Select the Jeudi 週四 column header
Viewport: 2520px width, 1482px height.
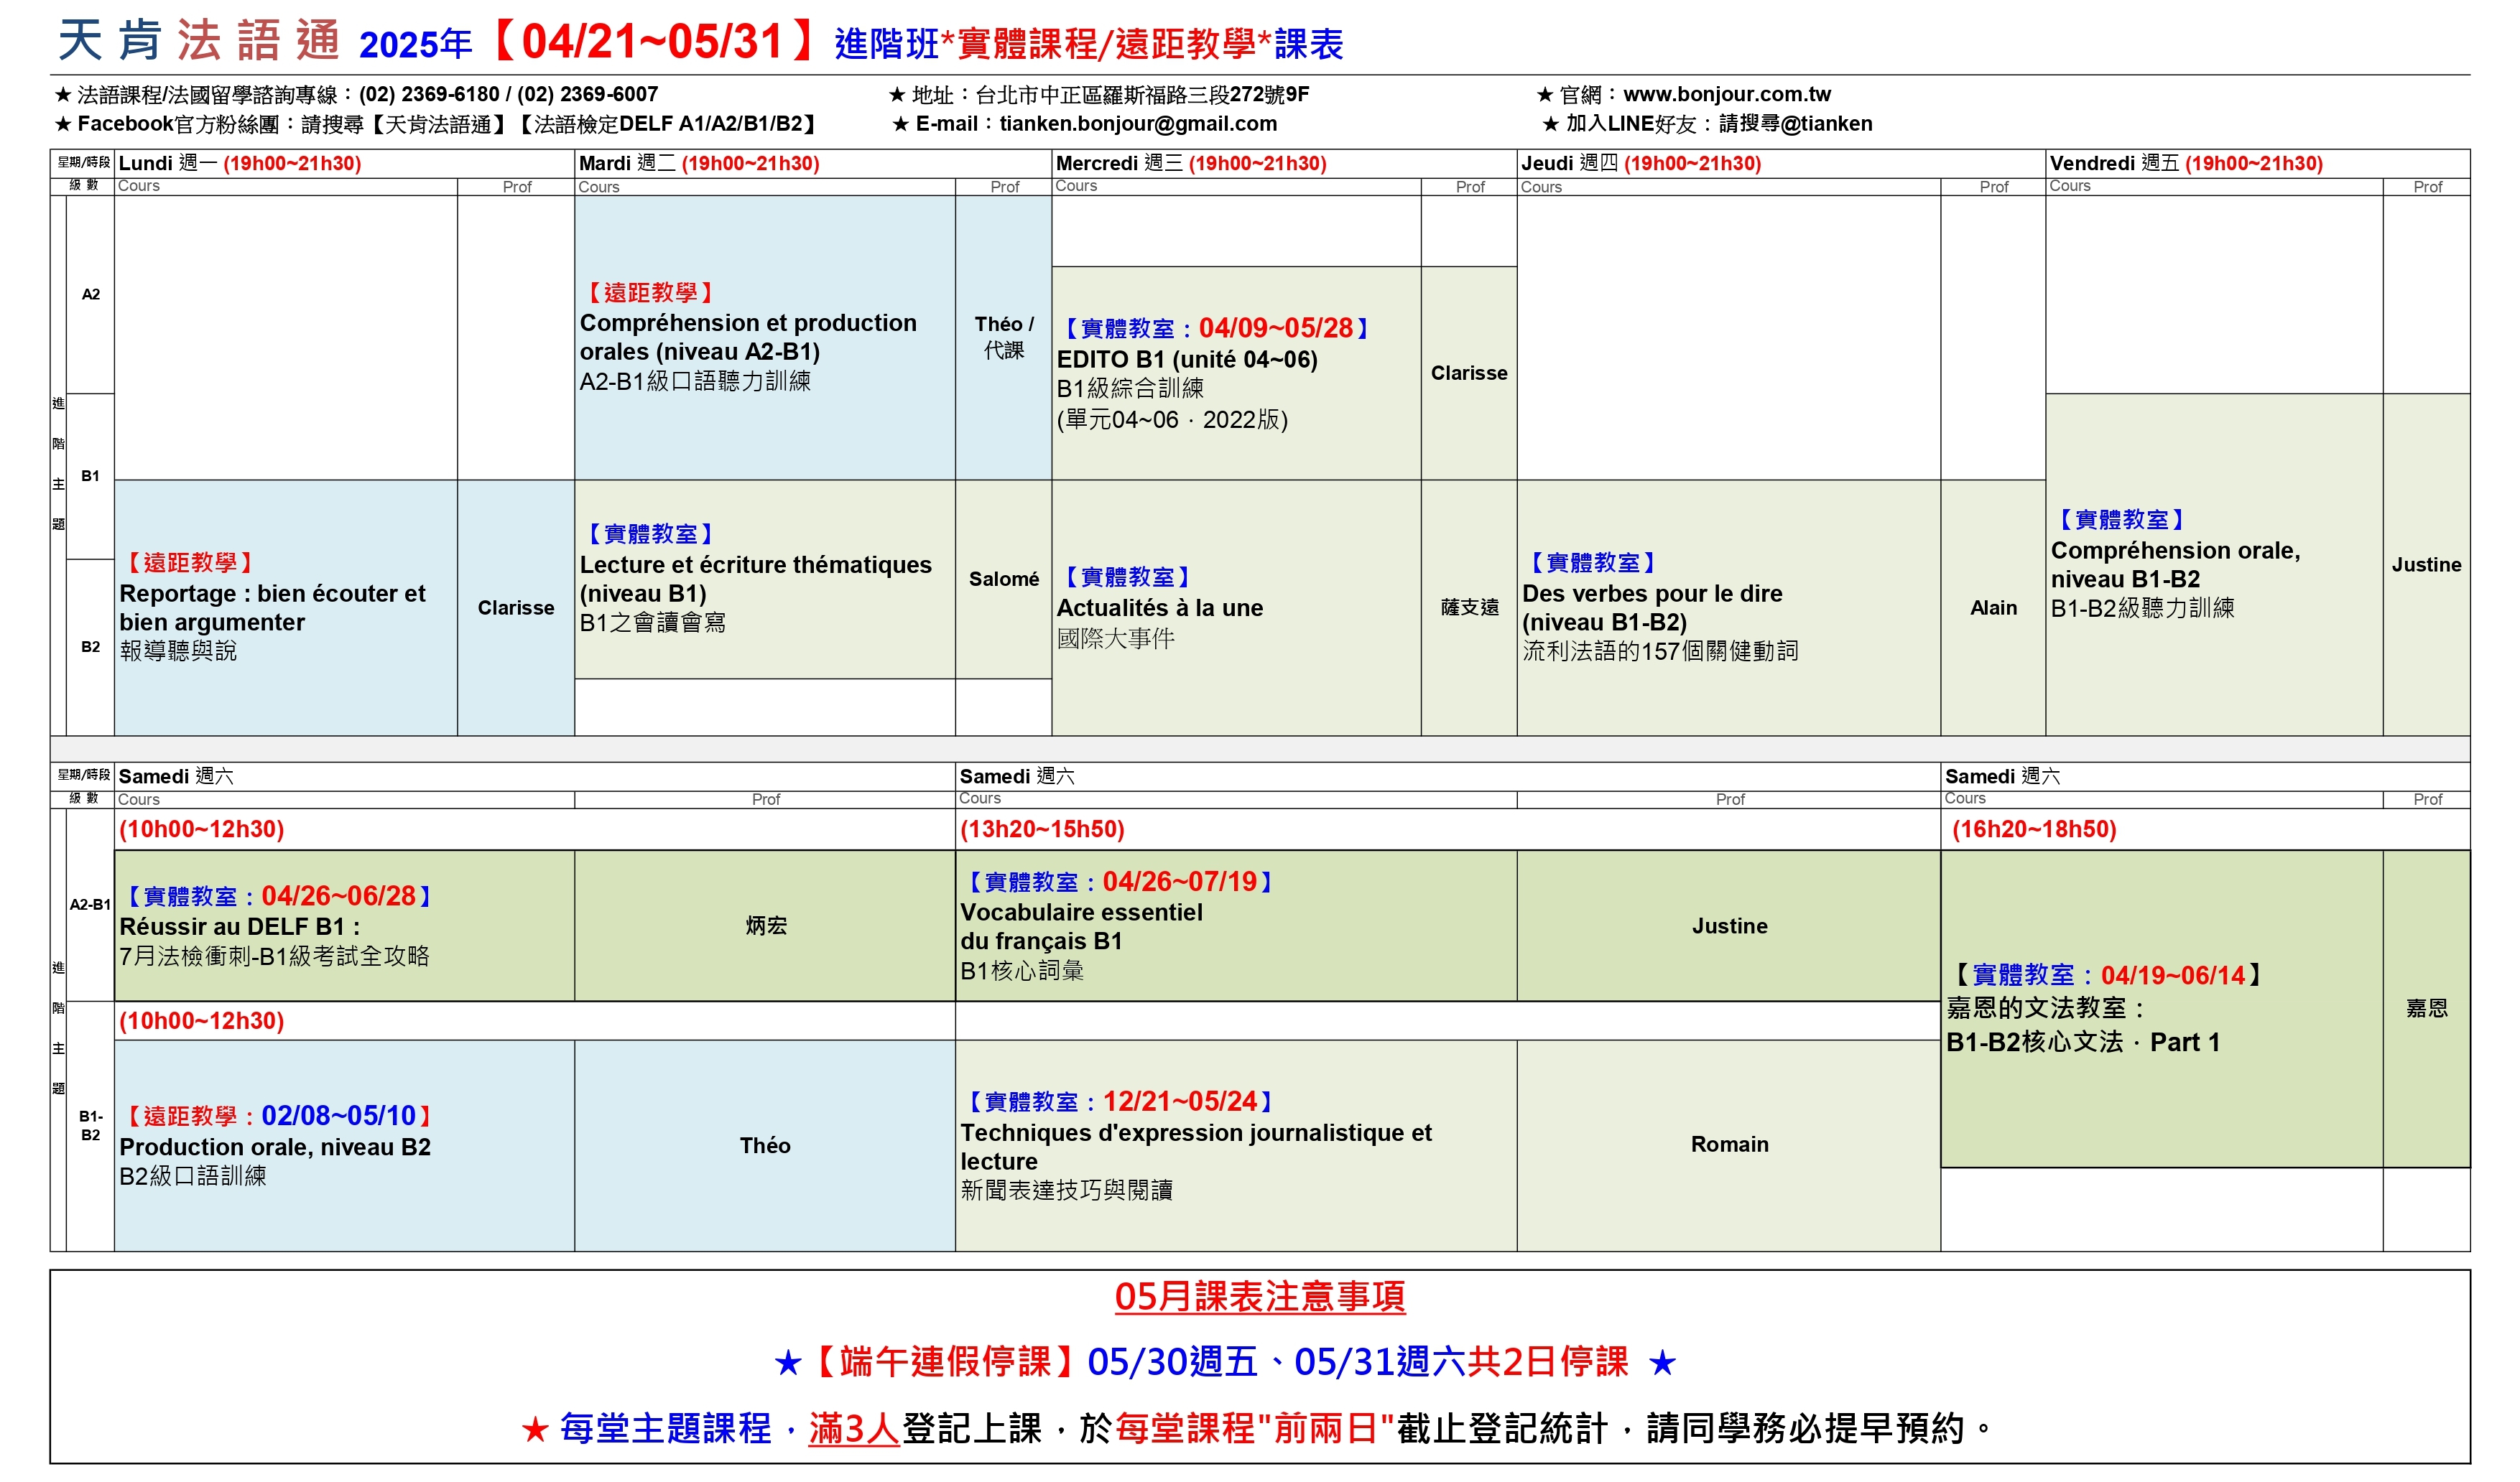click(1780, 163)
